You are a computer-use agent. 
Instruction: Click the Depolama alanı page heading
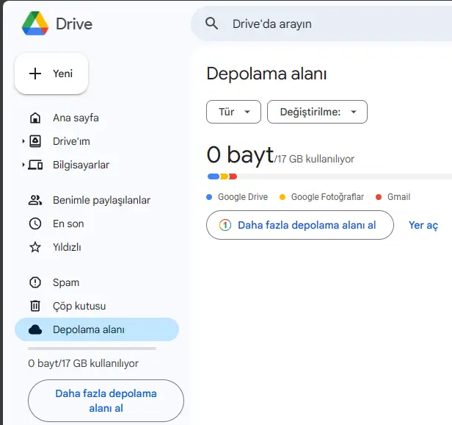click(266, 74)
